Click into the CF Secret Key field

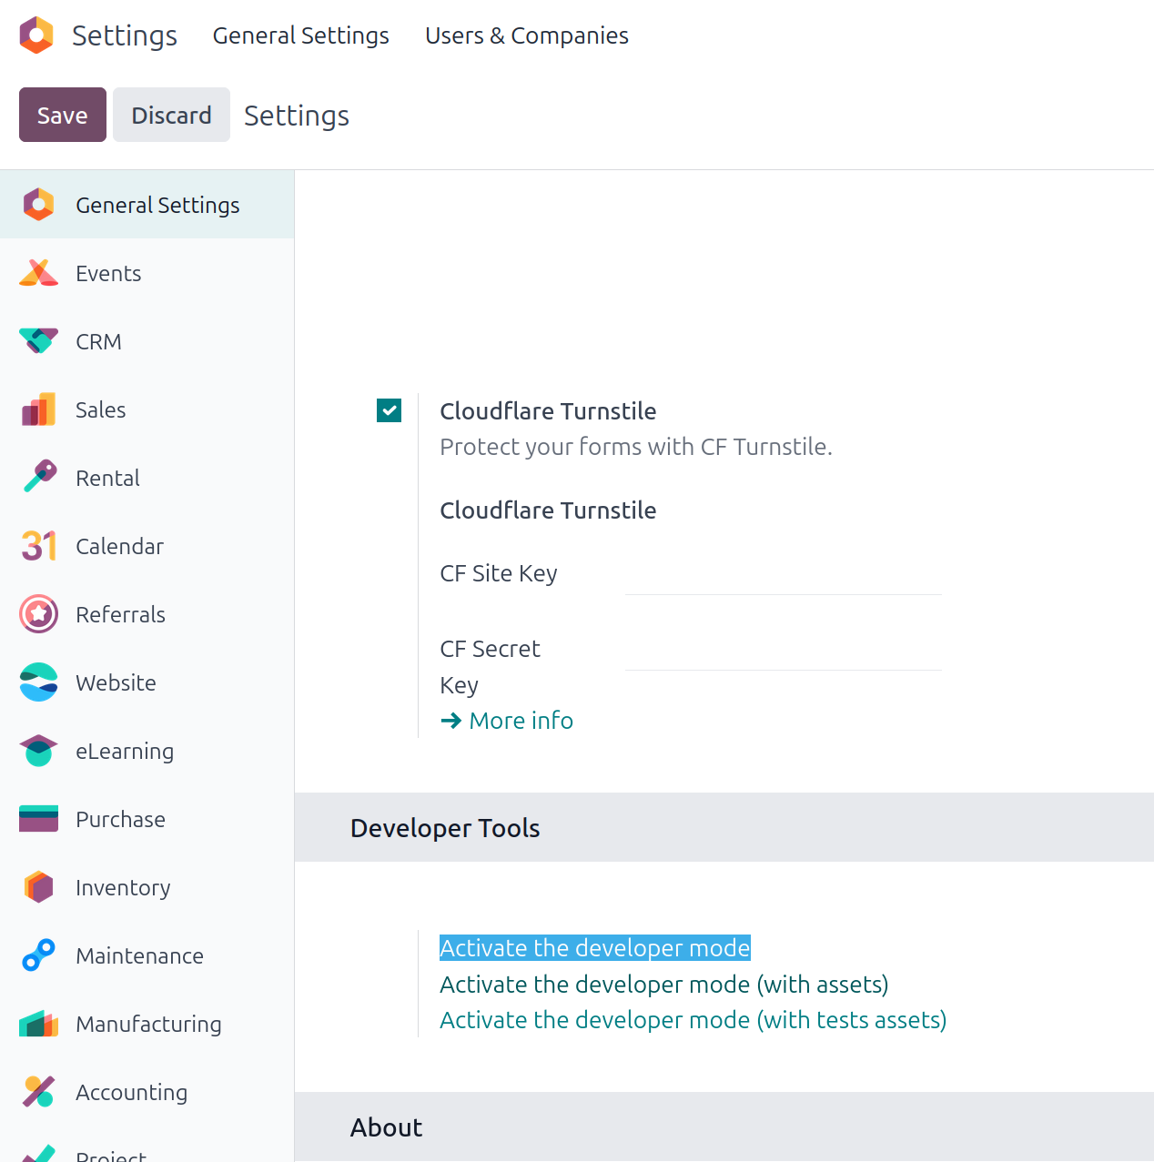[783, 652]
